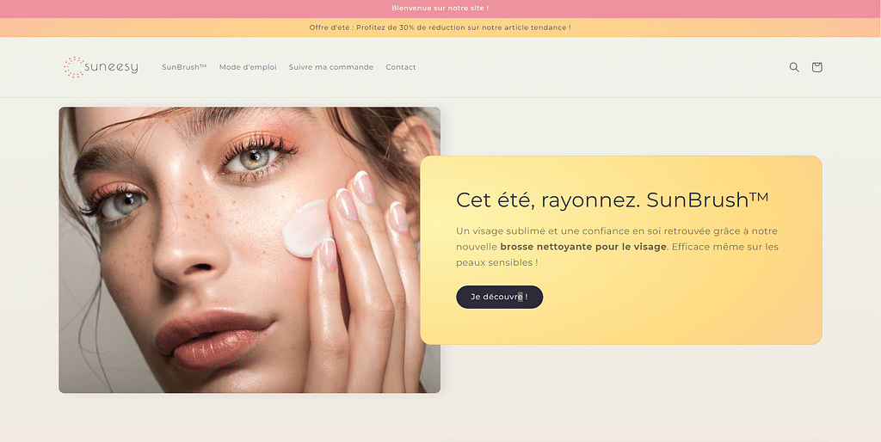Select Suivre ma commande in navigation
The image size is (881, 442).
(330, 67)
